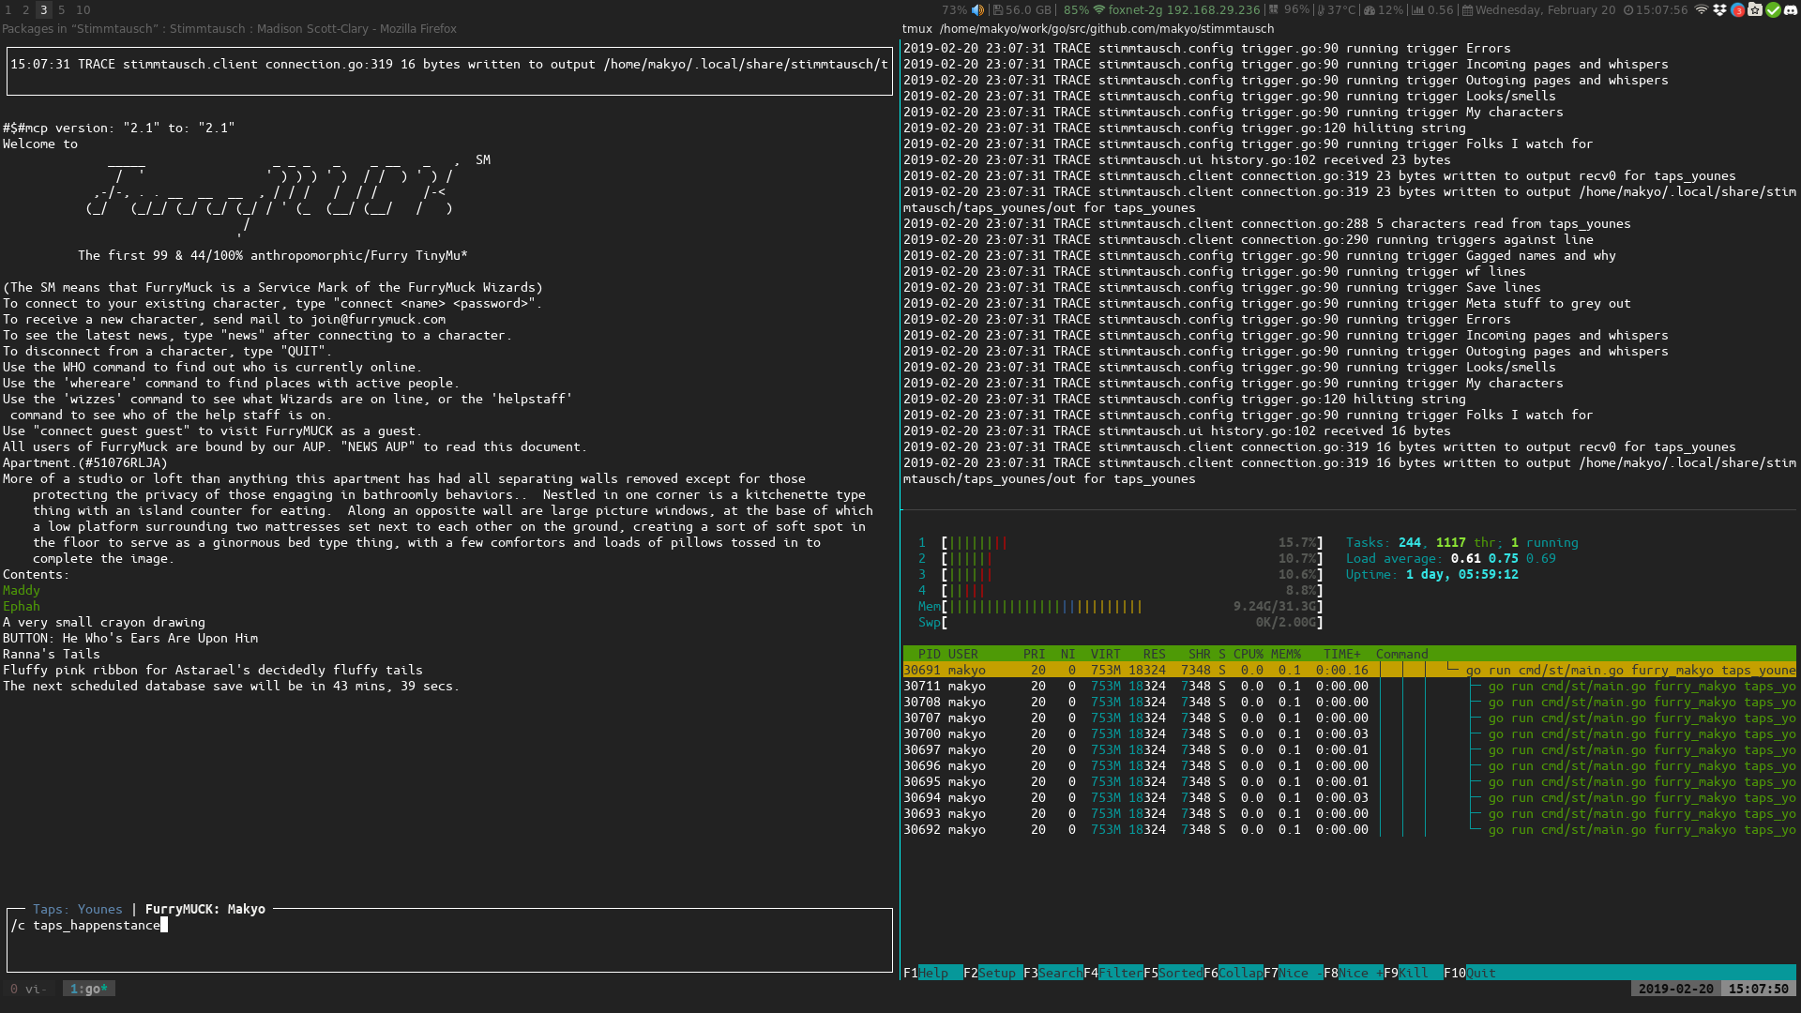Sort htop by PID column header
The width and height of the screenshot is (1801, 1013).
point(929,655)
